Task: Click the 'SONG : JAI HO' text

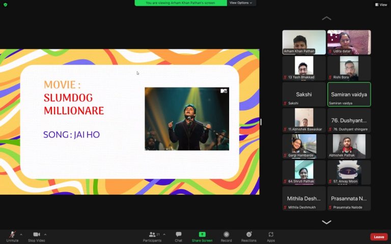Action: tap(72, 134)
